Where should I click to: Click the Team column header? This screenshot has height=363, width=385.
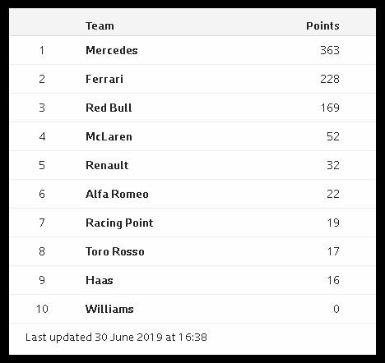[100, 26]
